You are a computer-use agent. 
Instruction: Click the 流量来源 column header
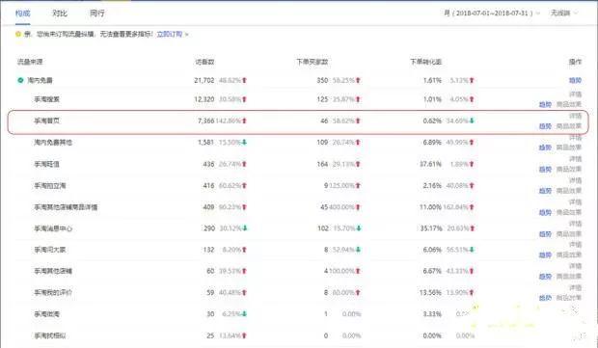[x=30, y=62]
